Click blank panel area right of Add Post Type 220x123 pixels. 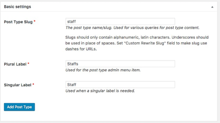(x=125, y=107)
